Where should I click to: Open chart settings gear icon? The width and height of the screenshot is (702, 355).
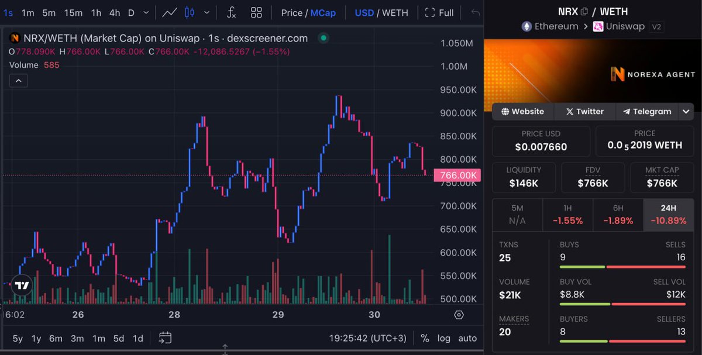(x=459, y=315)
